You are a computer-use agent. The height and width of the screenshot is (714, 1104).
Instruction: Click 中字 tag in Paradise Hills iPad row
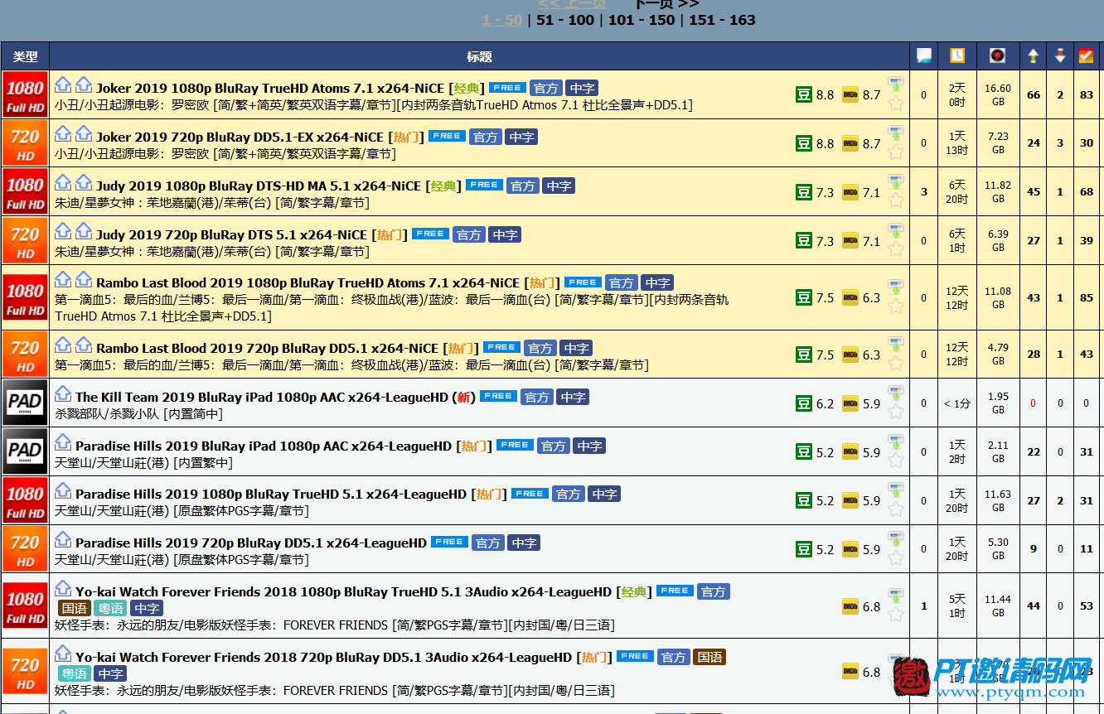[x=589, y=446]
